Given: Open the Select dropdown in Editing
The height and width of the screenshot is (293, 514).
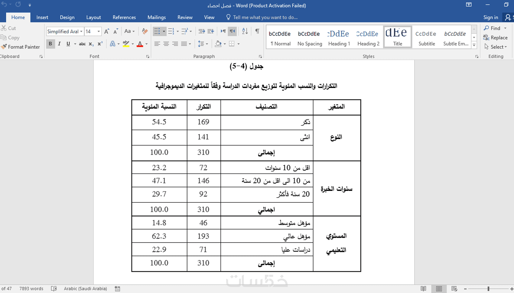Looking at the screenshot, I should [496, 47].
